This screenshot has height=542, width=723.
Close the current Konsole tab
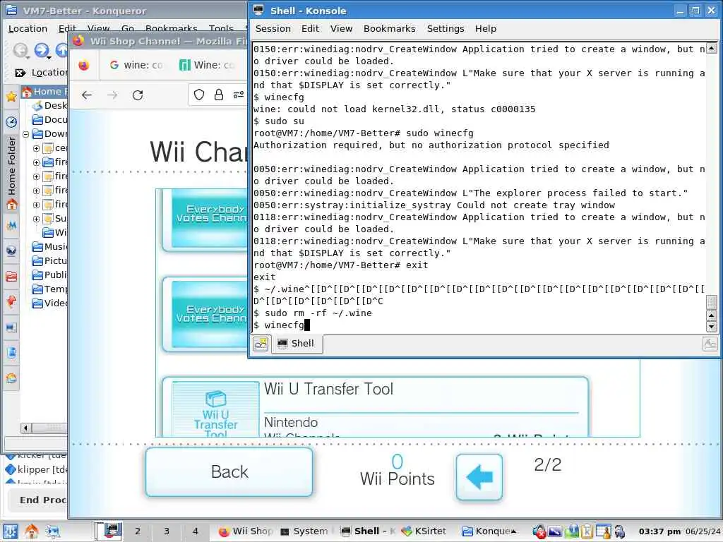(x=710, y=344)
